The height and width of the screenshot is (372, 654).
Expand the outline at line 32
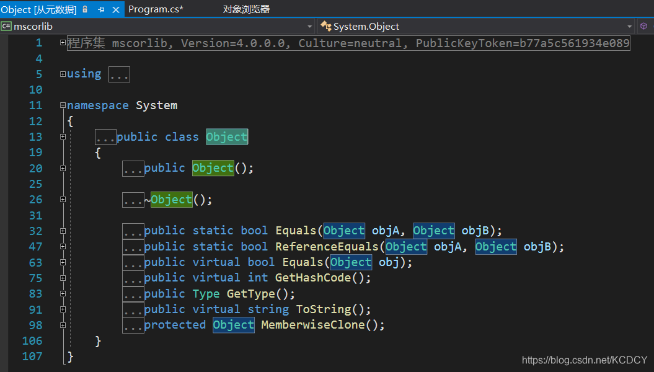[x=63, y=231]
